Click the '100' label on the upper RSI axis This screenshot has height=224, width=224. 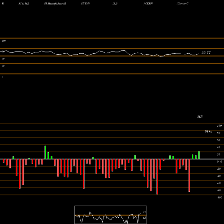tap(4, 41)
